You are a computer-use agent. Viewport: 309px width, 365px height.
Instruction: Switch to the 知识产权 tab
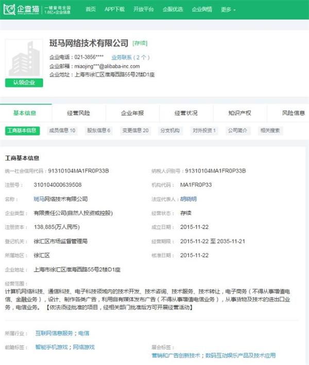pyautogui.click(x=240, y=113)
